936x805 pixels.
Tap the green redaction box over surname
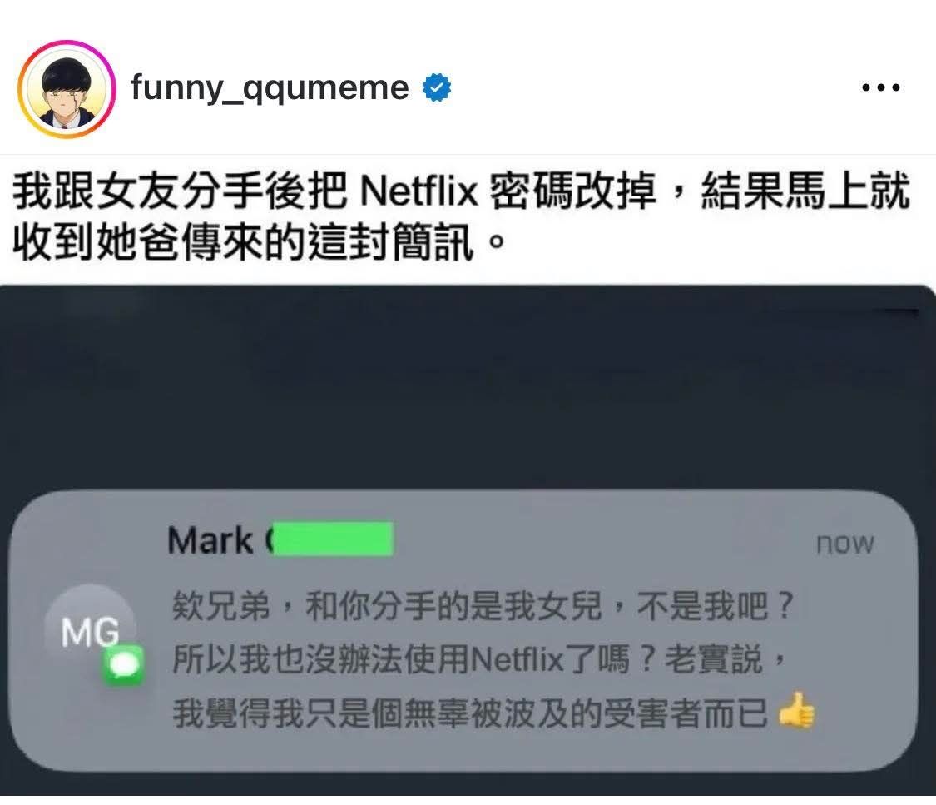pos(333,539)
